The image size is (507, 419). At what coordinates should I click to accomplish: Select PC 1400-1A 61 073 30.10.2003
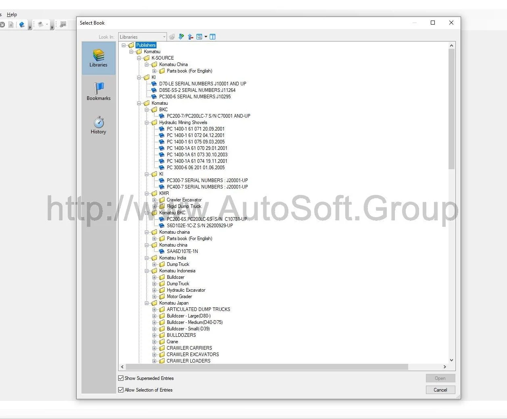point(197,155)
